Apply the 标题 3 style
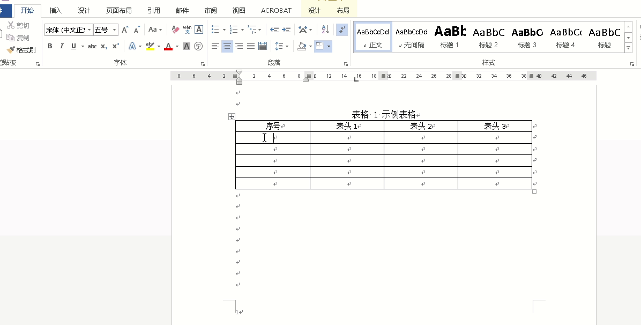The height and width of the screenshot is (325, 641). 527,37
